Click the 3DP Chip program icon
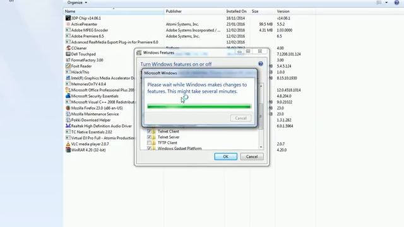This screenshot has height=227, width=404. pyautogui.click(x=68, y=18)
